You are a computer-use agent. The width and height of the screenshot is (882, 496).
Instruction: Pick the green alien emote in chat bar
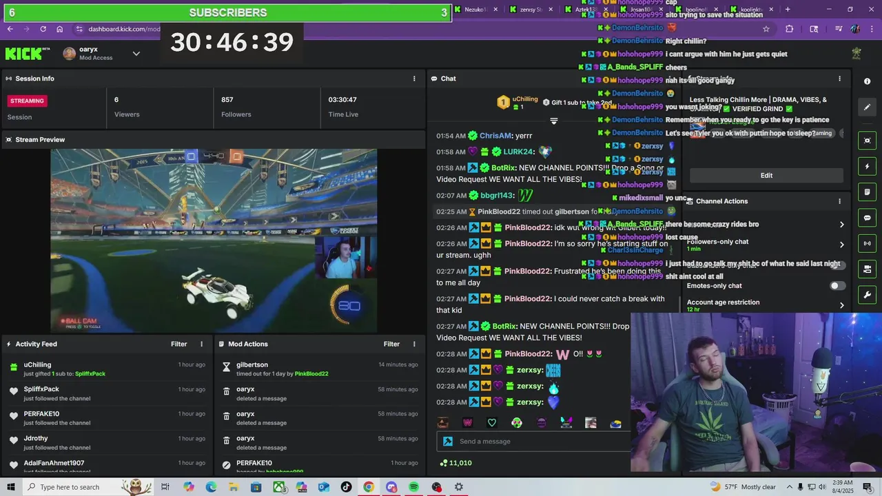coord(517,423)
